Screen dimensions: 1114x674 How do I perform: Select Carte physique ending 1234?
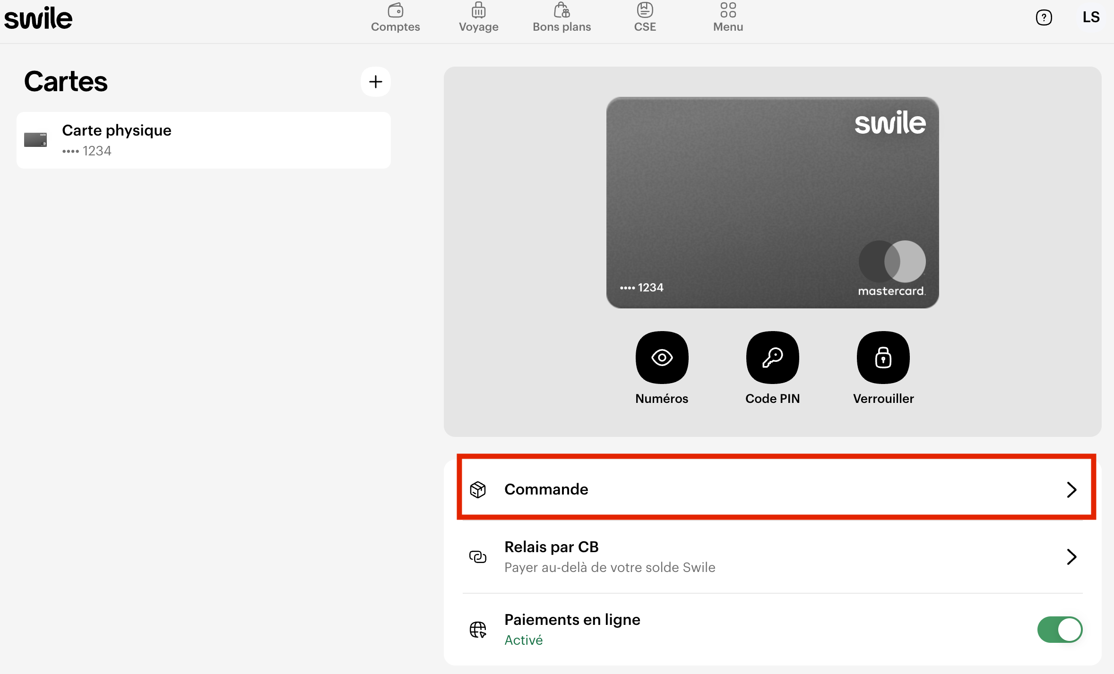pyautogui.click(x=203, y=140)
